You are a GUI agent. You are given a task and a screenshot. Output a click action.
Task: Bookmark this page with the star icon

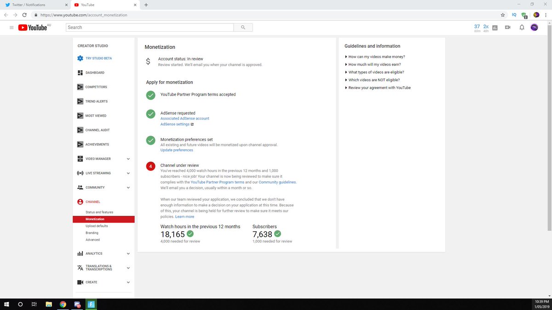(503, 15)
